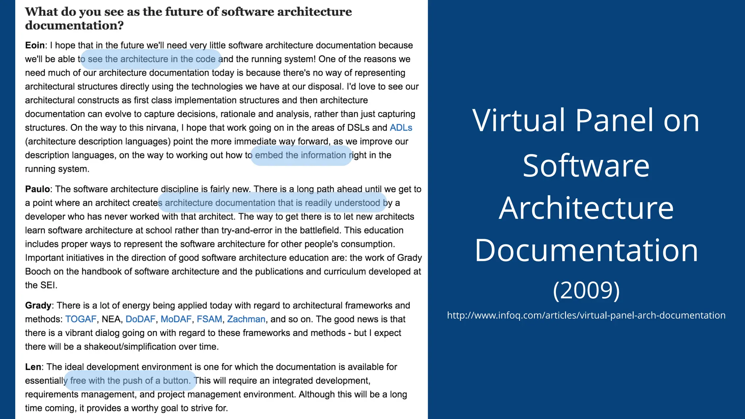The image size is (745, 419).
Task: Open the ADLs hyperlink
Action: click(x=401, y=128)
